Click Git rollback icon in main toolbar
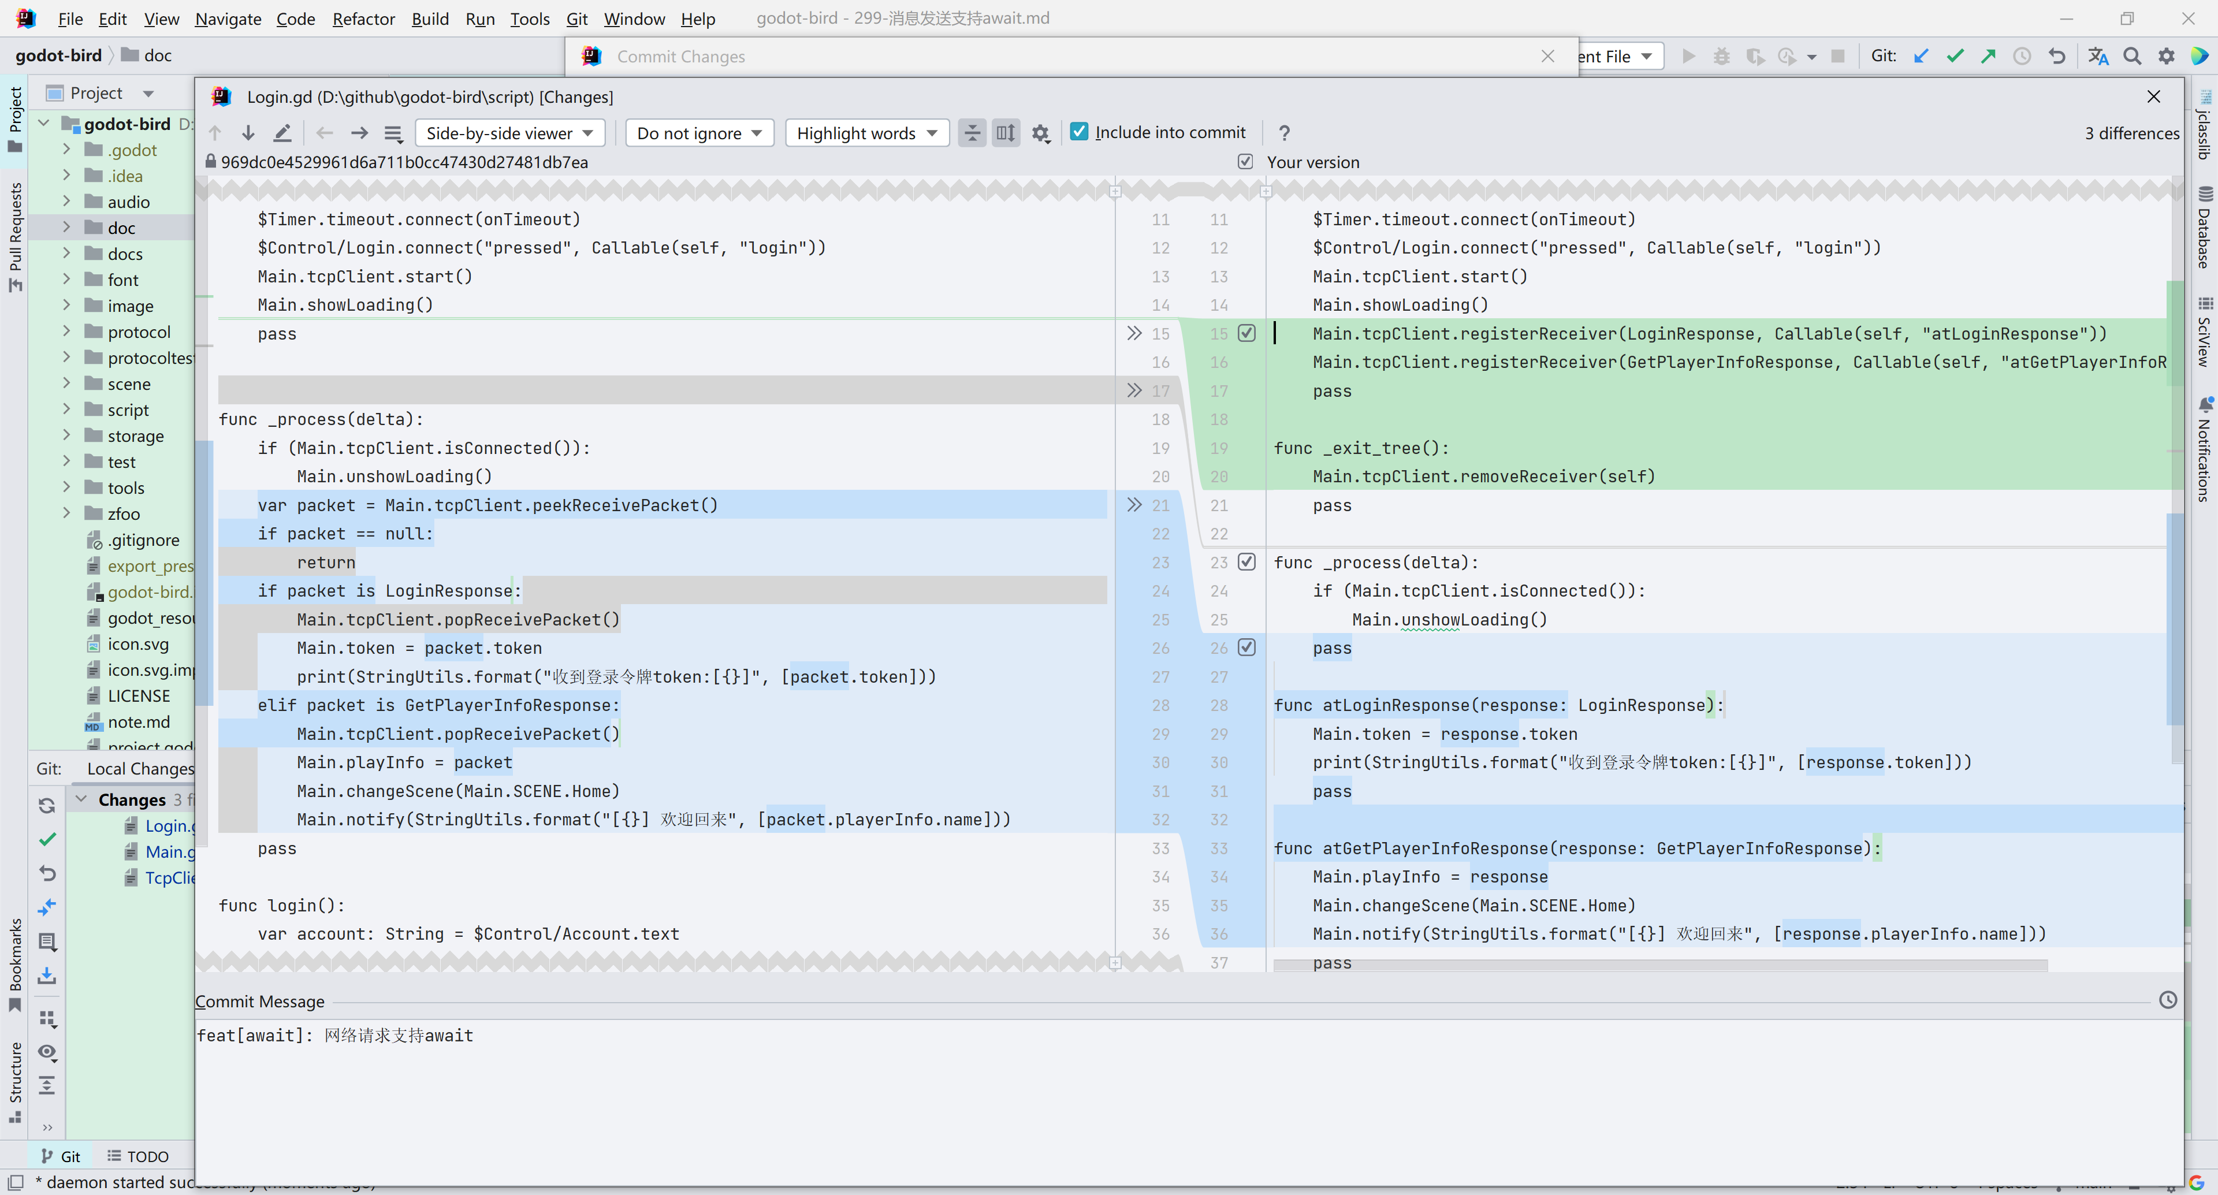The height and width of the screenshot is (1195, 2218). 2056,56
